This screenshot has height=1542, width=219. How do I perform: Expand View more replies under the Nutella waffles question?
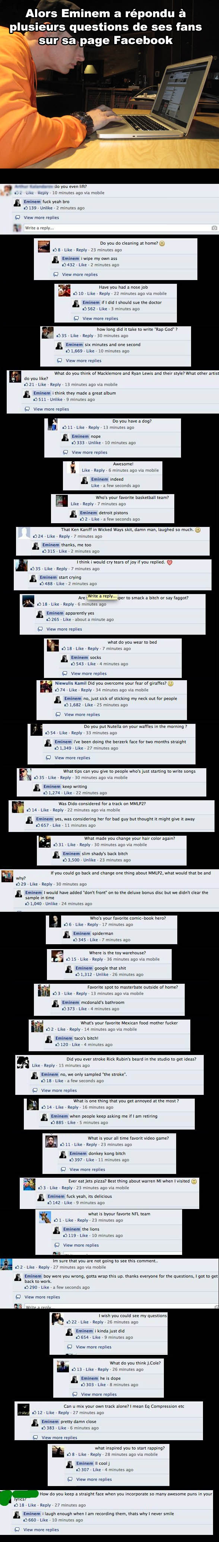[72, 758]
